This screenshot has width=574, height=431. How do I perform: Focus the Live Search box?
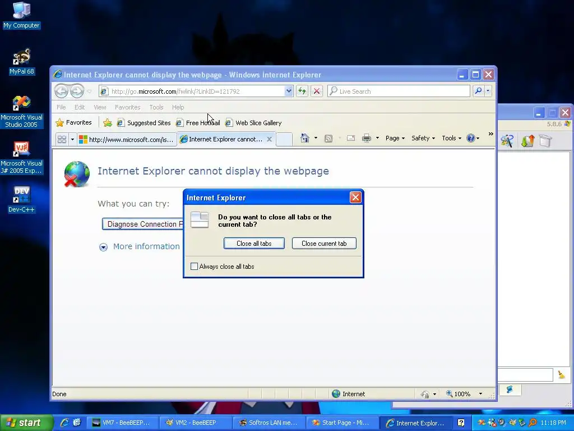399,91
